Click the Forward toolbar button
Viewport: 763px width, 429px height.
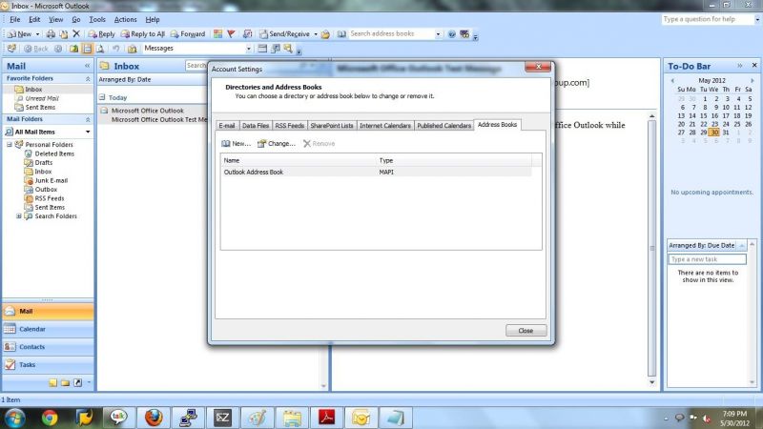[187, 34]
